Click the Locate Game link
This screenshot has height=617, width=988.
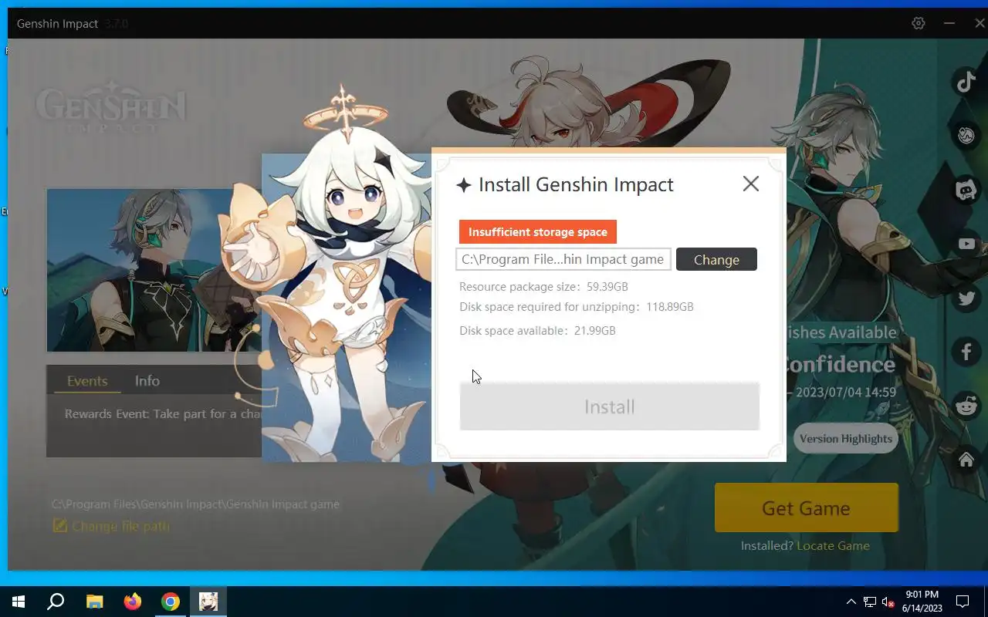click(x=833, y=545)
